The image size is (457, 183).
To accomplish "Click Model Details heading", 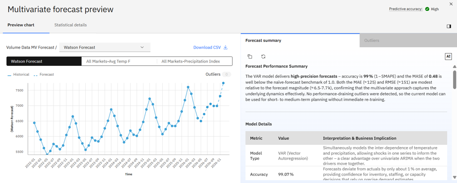I will pos(259,124).
